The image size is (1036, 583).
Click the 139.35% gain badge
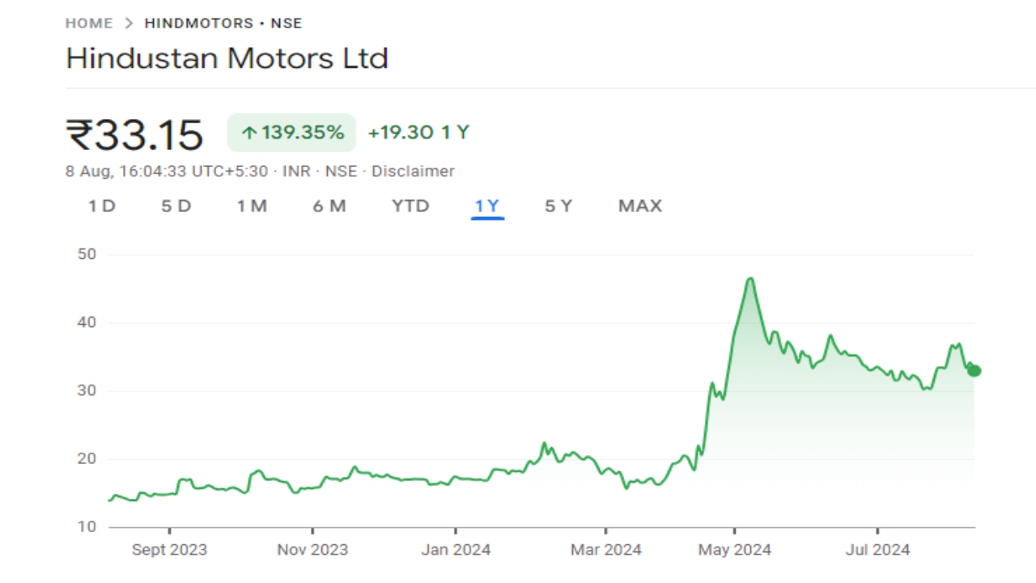point(291,133)
